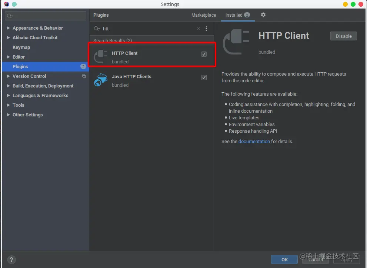Expand Build, Execution, Deployment arrow

9,86
